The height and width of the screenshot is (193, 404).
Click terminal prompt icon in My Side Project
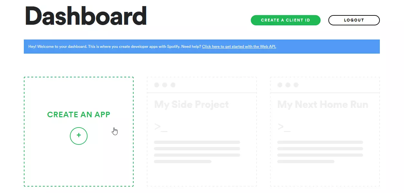[161, 127]
